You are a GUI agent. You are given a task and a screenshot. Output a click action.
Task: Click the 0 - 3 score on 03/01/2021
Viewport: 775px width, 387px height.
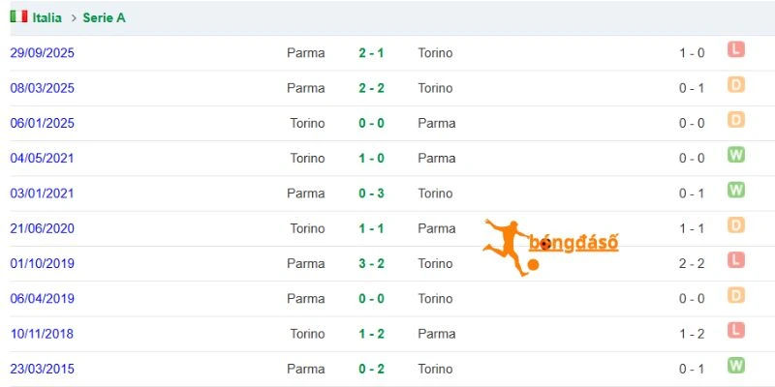[371, 193]
